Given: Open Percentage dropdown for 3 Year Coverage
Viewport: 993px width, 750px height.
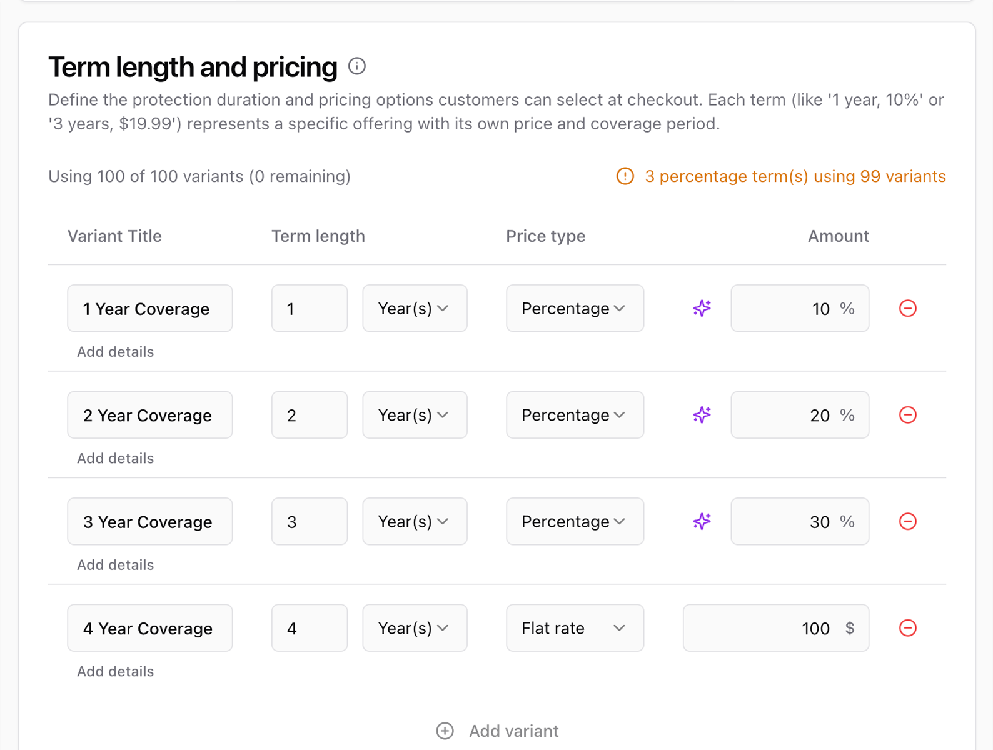Looking at the screenshot, I should pos(575,521).
